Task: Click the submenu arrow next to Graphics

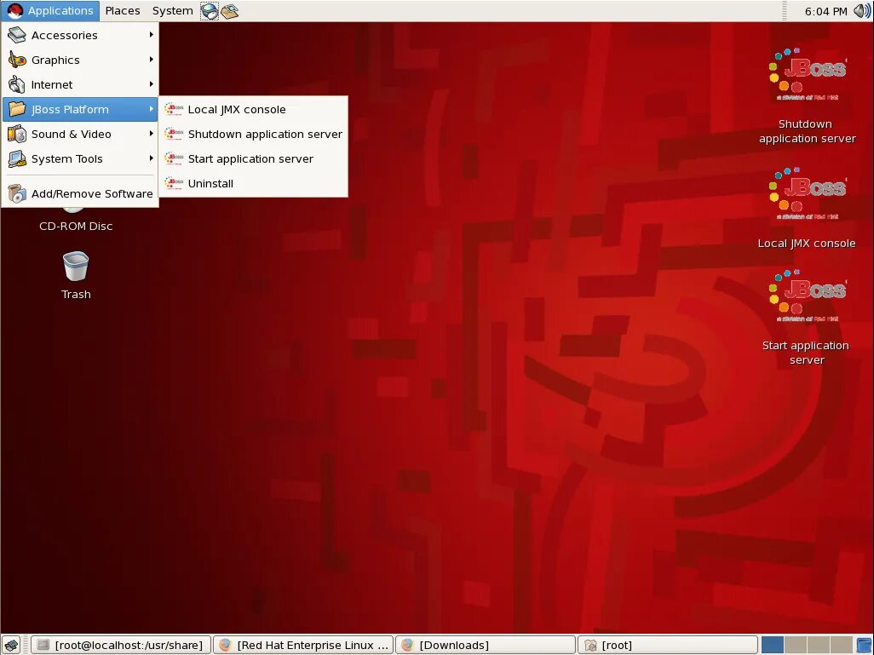Action: pos(151,59)
